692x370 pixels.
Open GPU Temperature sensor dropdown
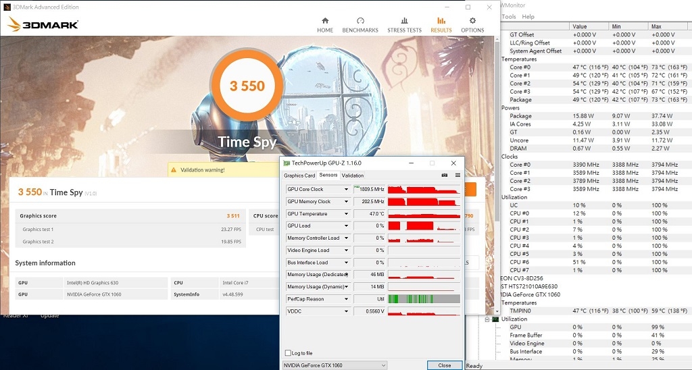click(x=347, y=214)
